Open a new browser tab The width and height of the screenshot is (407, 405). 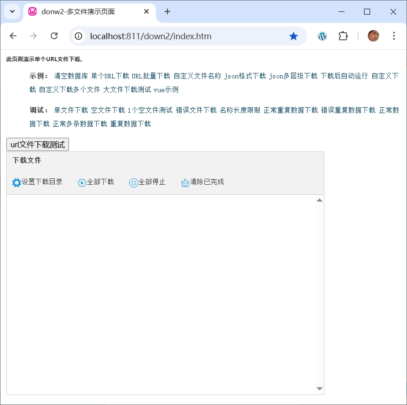coord(167,11)
